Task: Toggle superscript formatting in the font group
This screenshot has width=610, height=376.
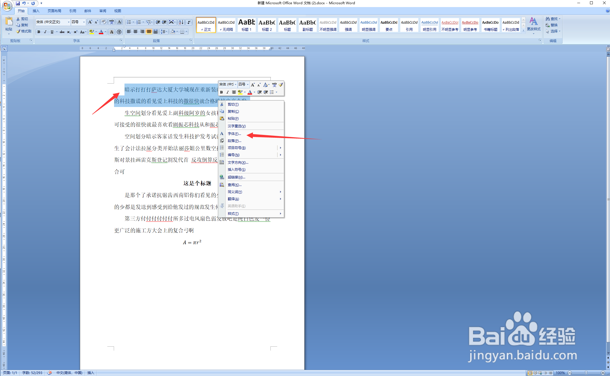Action: click(75, 32)
